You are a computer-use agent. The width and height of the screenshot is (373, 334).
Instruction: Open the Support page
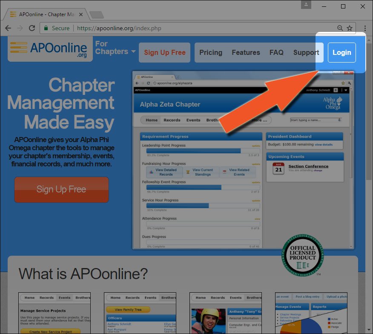[306, 52]
